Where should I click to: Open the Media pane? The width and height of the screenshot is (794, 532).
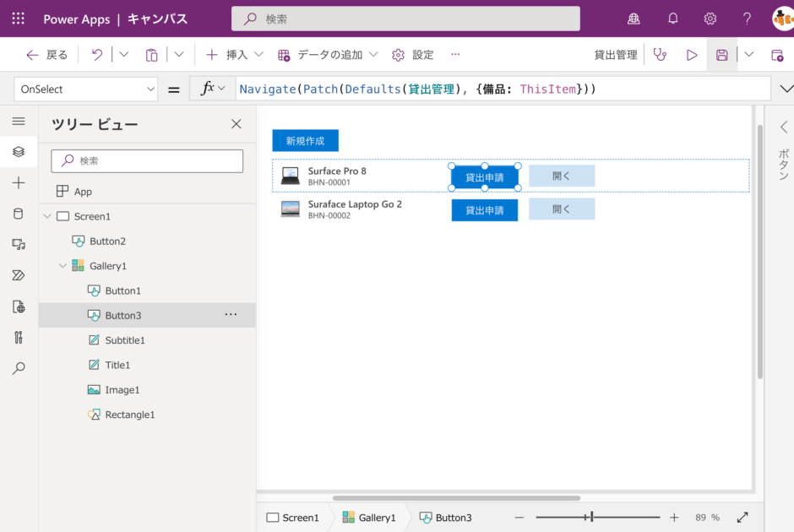click(x=19, y=244)
